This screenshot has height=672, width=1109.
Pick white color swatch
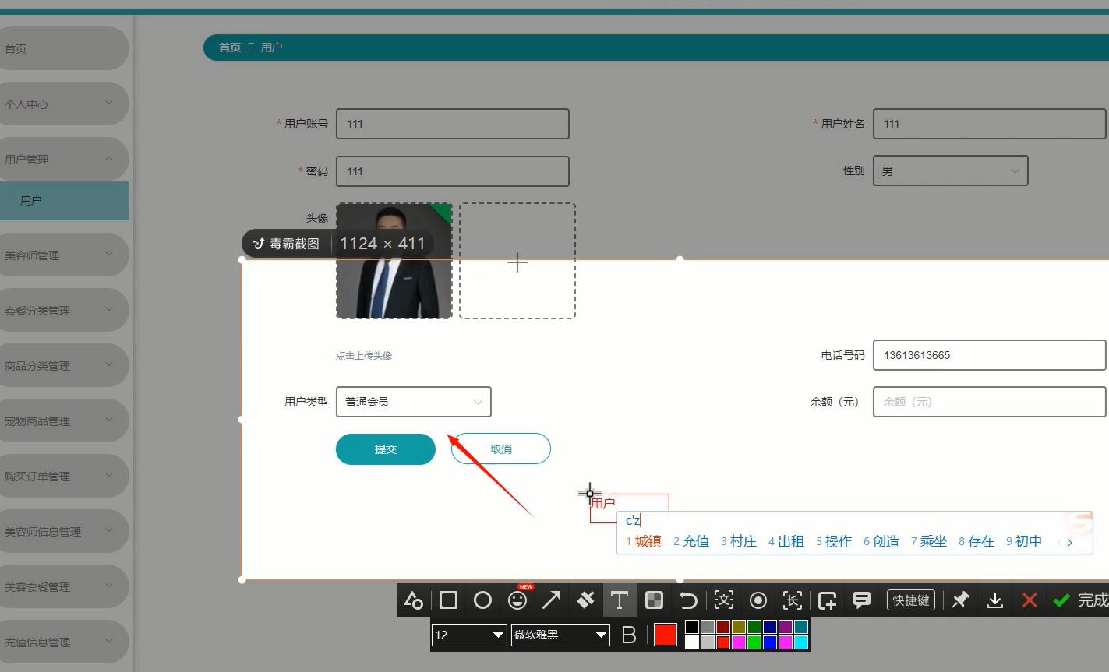(x=692, y=642)
